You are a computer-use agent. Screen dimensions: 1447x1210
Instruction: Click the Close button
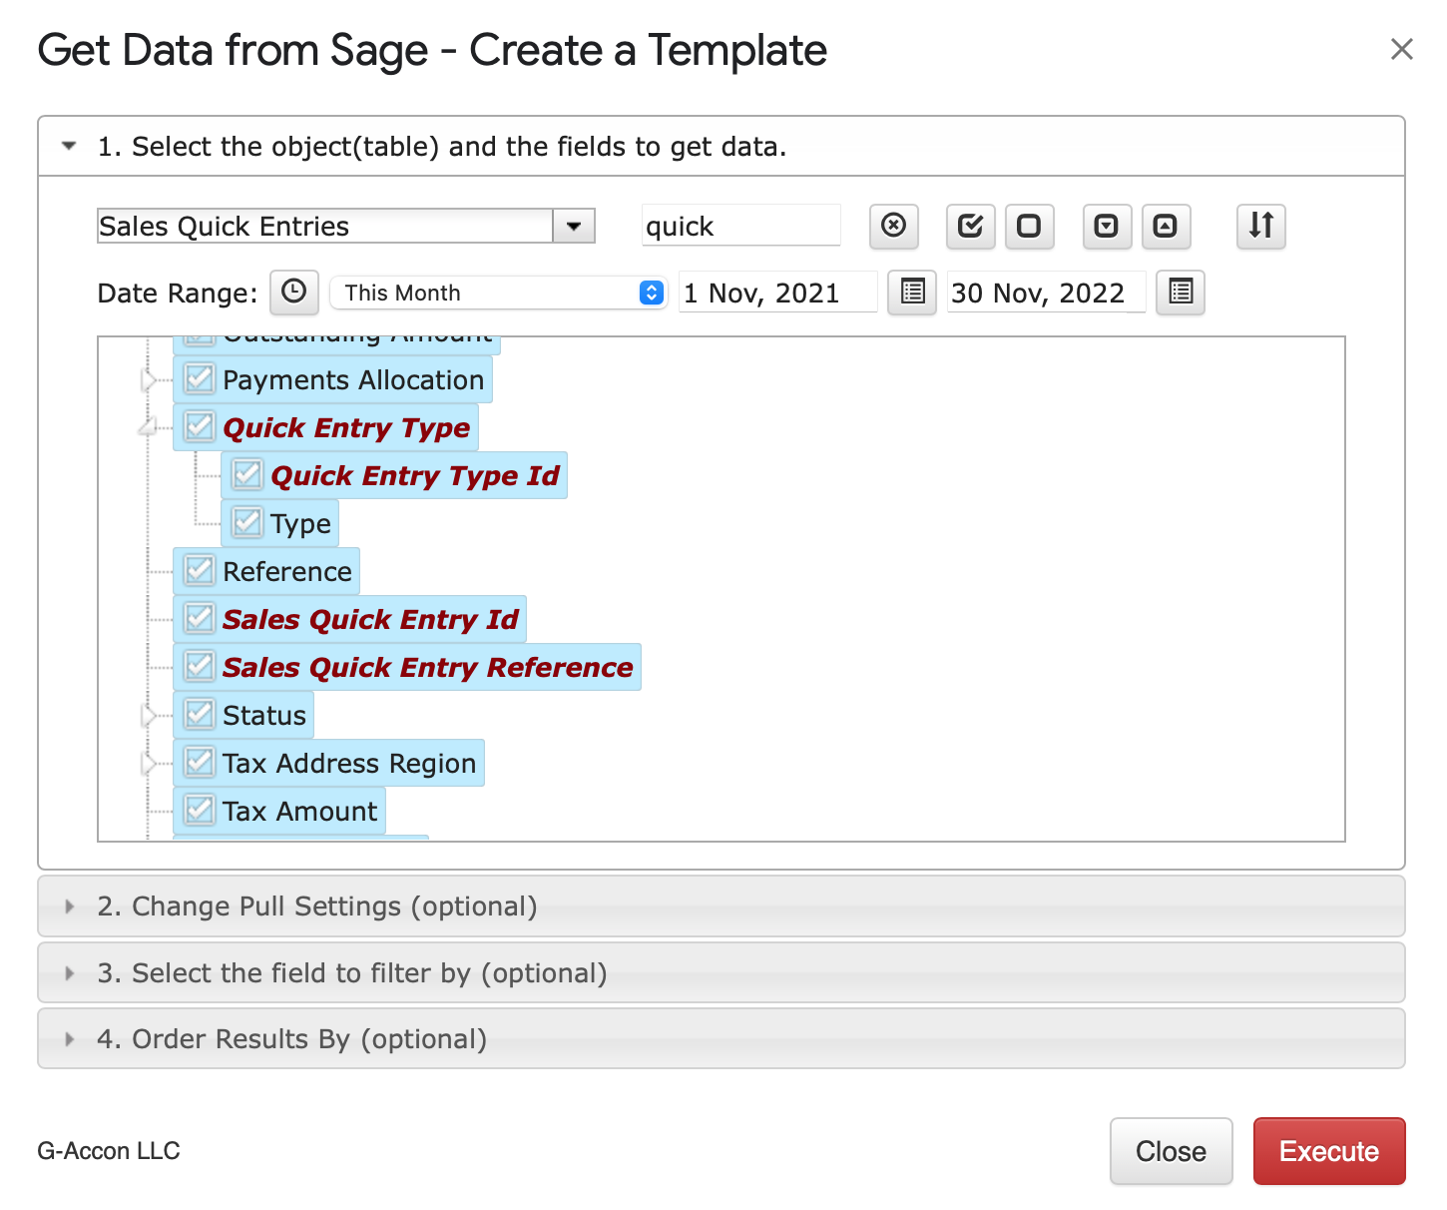pos(1171,1151)
